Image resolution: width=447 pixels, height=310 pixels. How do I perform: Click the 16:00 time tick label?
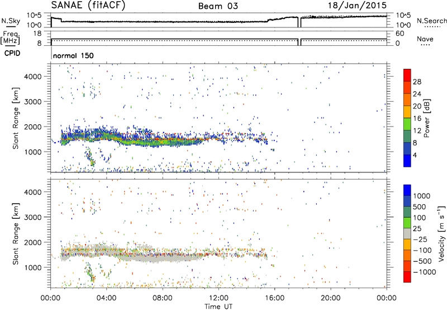[274, 298]
